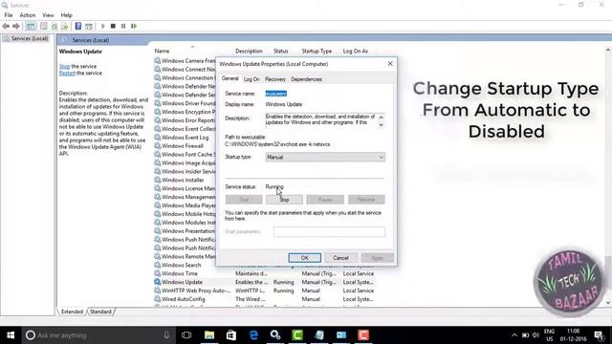
Task: Click the Restart Service toolbar icon
Action: click(134, 26)
